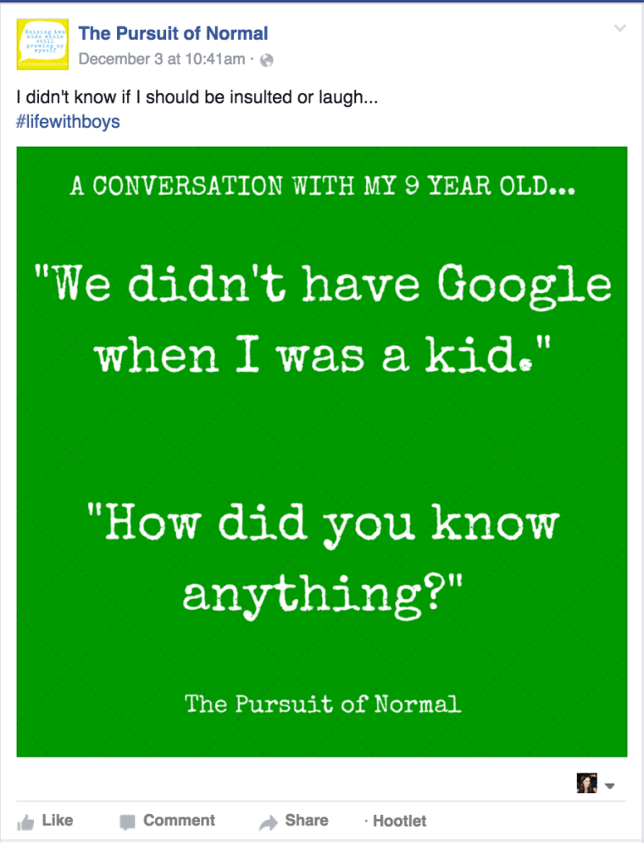Expand the post-as identity dropdown arrow
This screenshot has height=843, width=644.
[x=609, y=786]
